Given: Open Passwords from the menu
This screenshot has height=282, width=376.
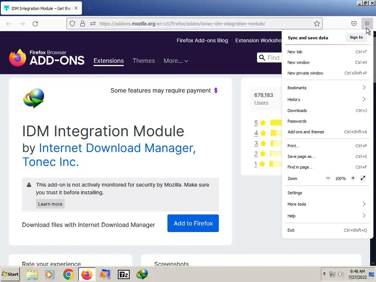Looking at the screenshot, I should coord(327,121).
